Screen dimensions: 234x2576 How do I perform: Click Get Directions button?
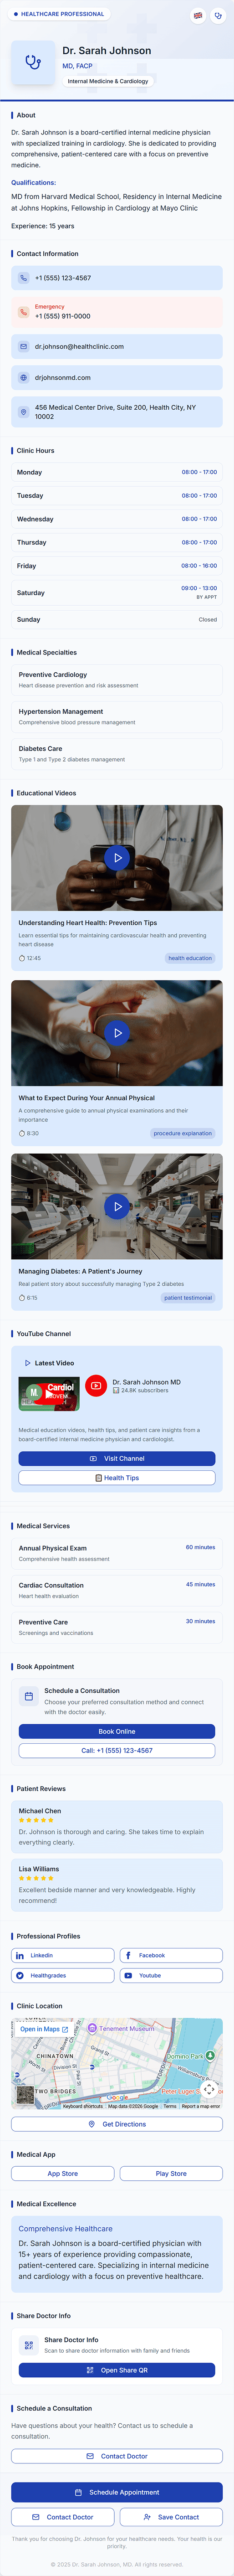[x=117, y=2124]
